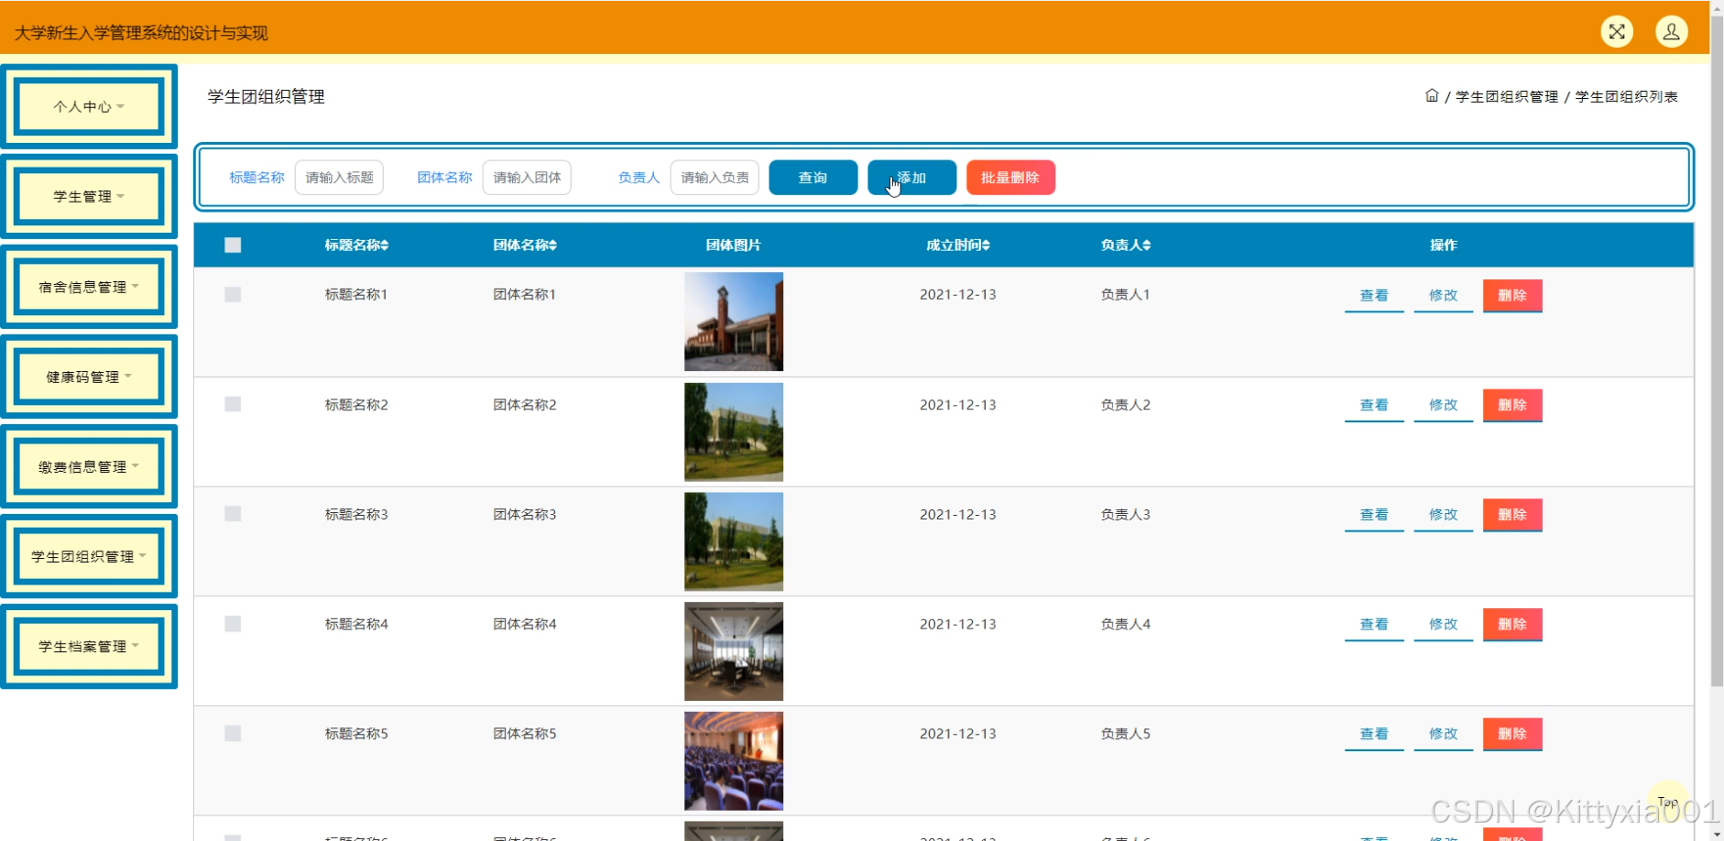Expand the 学生管理 dropdown menu

coord(89,197)
